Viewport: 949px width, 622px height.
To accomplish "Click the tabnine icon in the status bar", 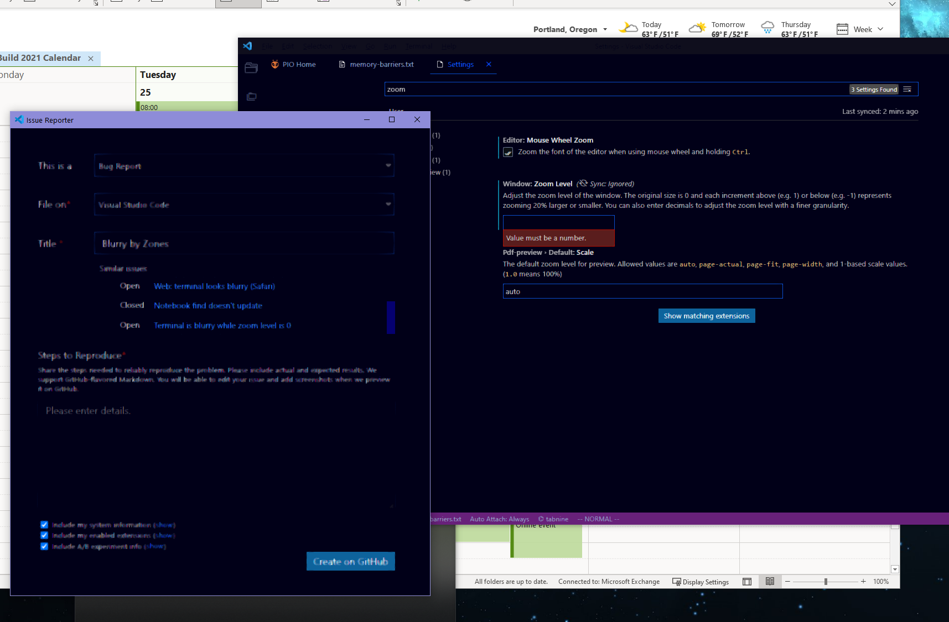I will click(x=541, y=519).
